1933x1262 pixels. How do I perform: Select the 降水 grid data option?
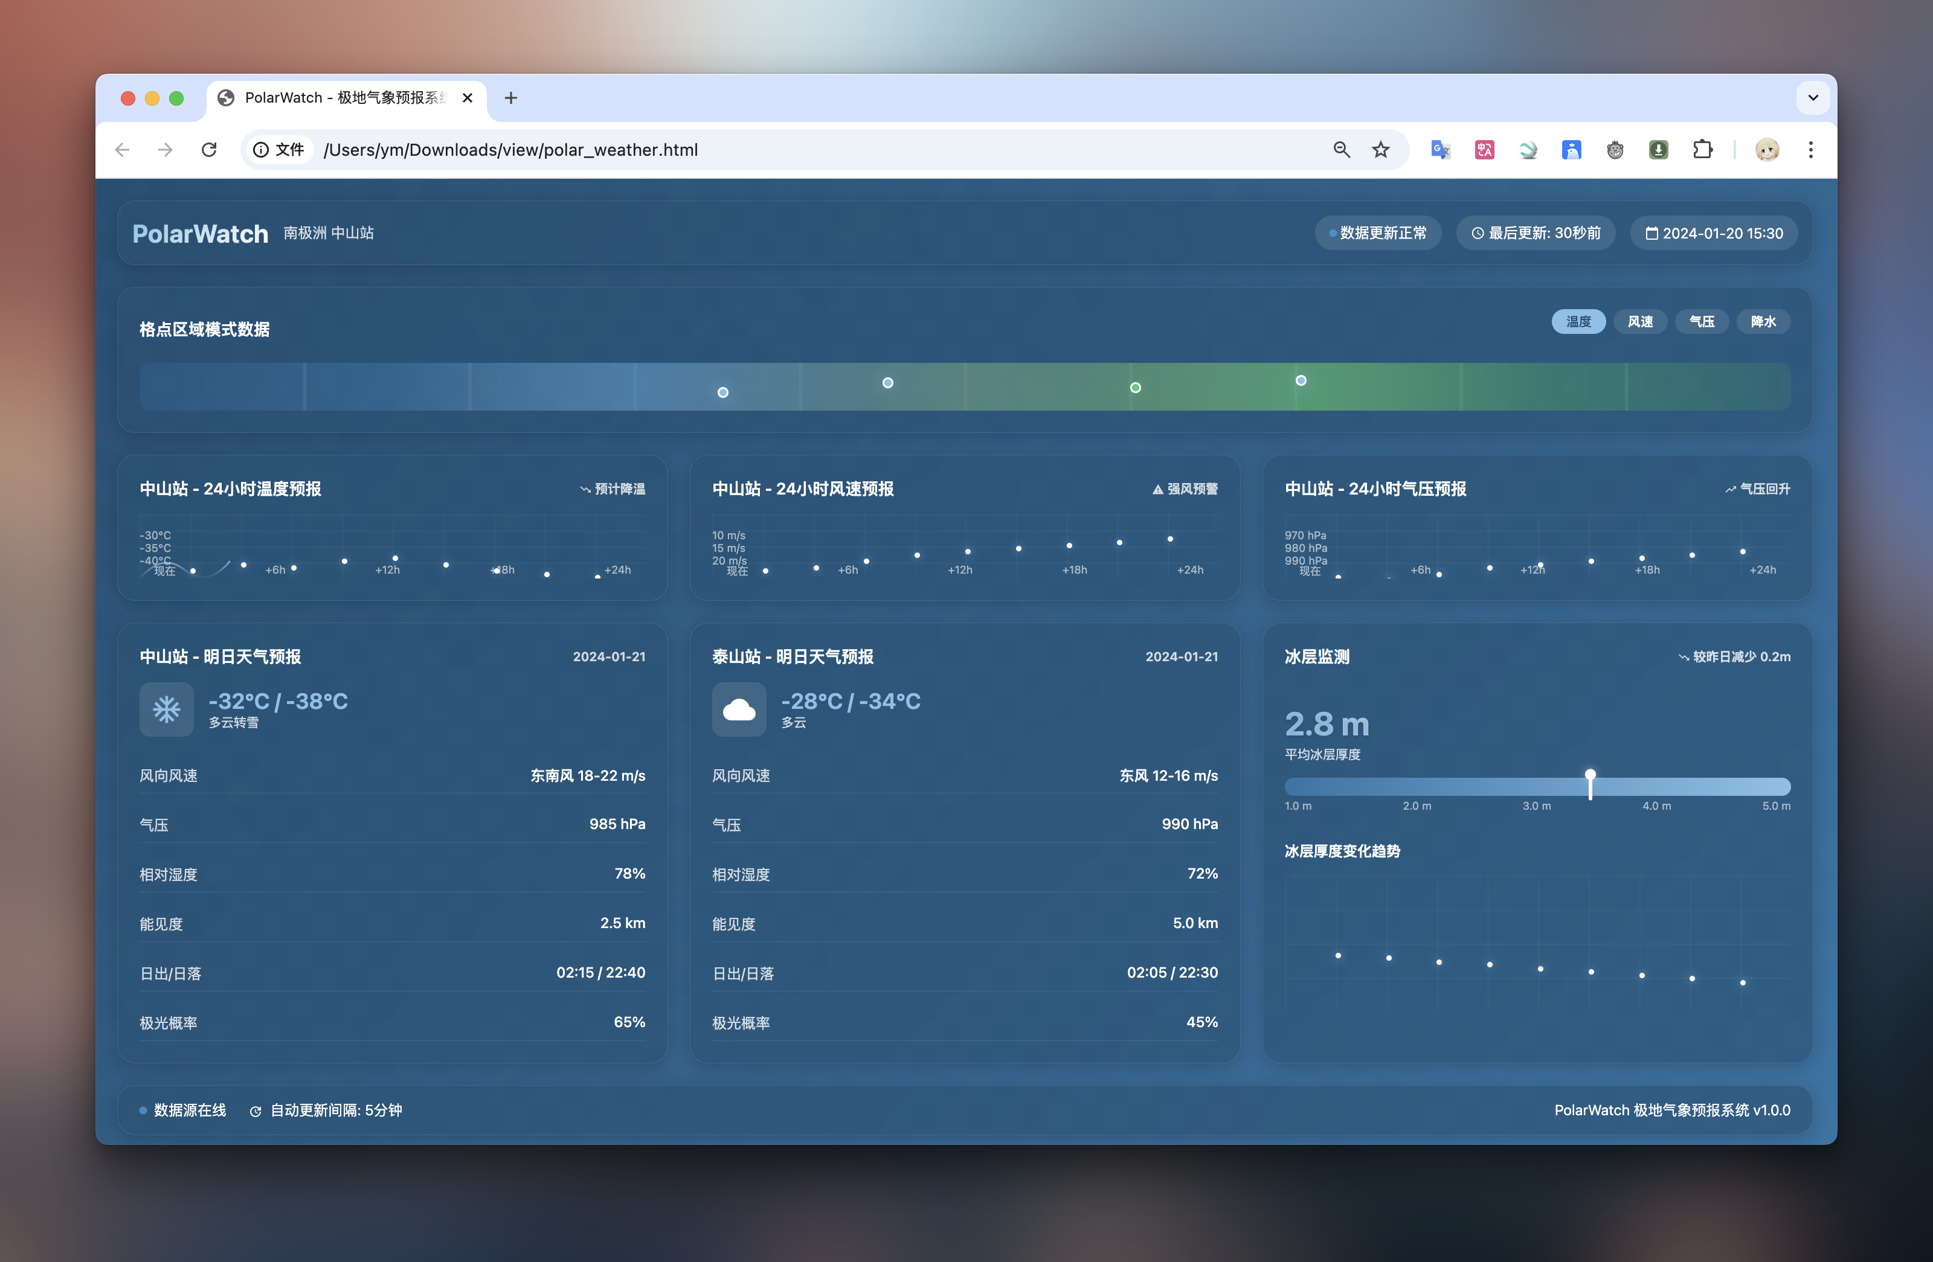[x=1763, y=322]
